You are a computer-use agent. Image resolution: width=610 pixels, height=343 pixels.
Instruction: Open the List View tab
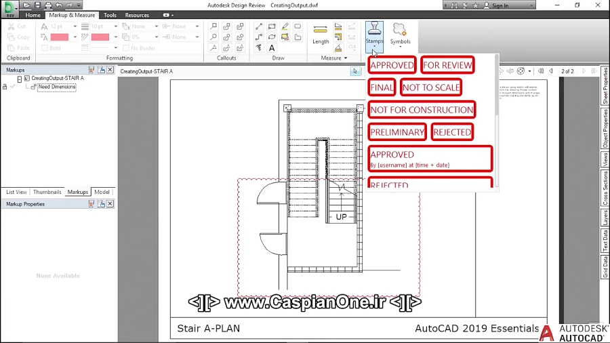16,192
